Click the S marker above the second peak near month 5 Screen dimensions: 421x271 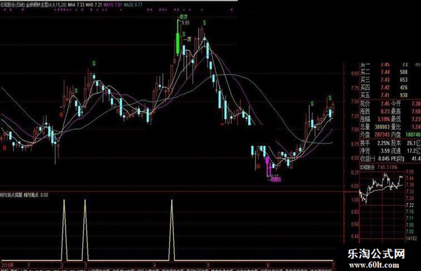click(204, 23)
